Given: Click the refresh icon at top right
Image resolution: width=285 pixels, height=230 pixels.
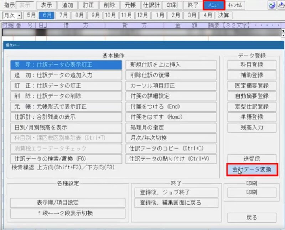Looking at the screenshot, I should [272, 5].
